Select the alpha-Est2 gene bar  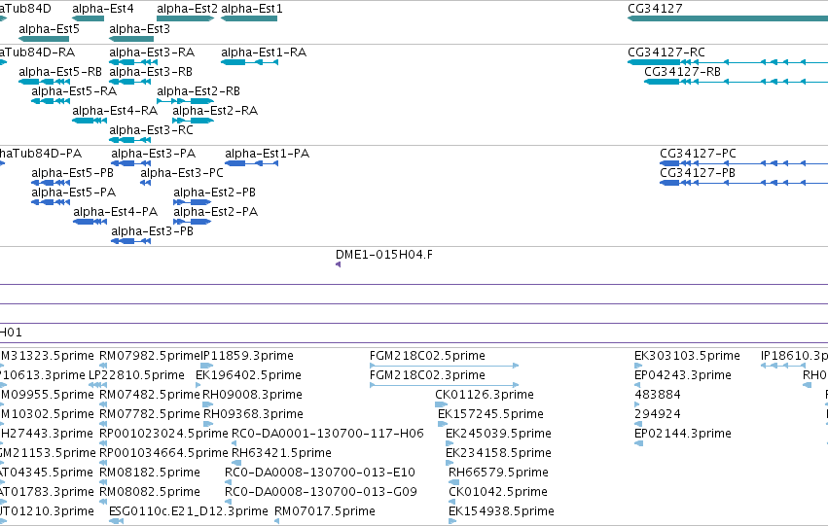click(x=185, y=18)
